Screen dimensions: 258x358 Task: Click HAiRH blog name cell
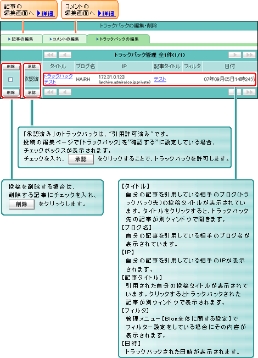point(83,79)
